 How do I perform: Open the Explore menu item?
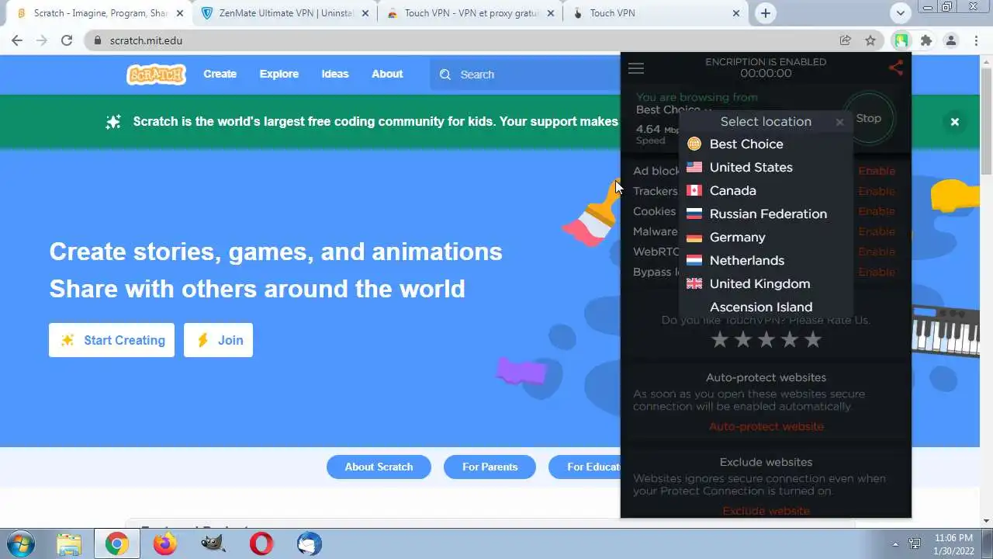pos(279,74)
